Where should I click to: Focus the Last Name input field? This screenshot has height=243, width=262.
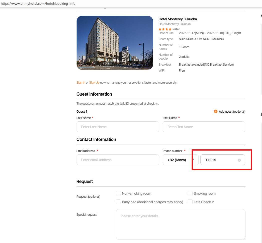(118, 127)
